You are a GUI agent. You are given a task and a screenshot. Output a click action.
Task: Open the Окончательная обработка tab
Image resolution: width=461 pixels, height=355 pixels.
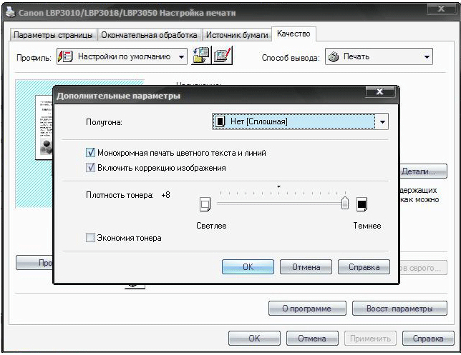pos(149,34)
